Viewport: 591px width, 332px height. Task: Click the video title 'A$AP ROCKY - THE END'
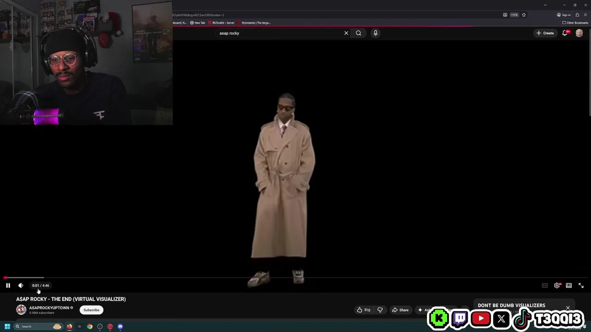(71, 299)
